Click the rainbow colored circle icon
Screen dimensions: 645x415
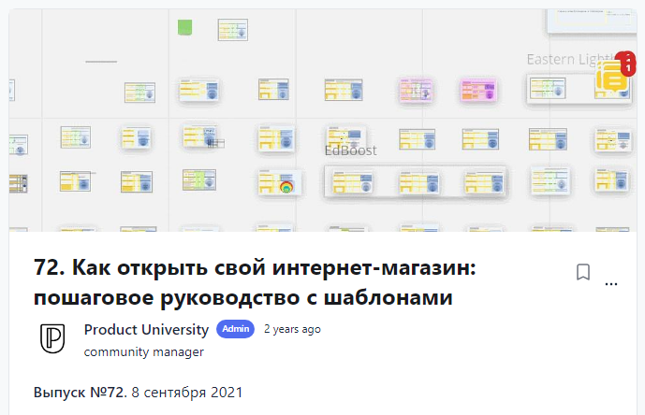click(x=286, y=186)
